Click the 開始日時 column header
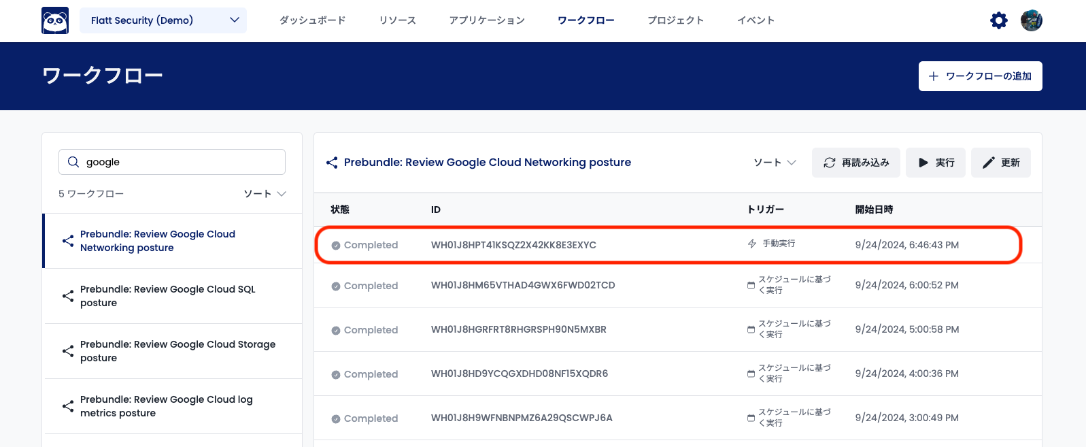The image size is (1086, 447). click(875, 210)
